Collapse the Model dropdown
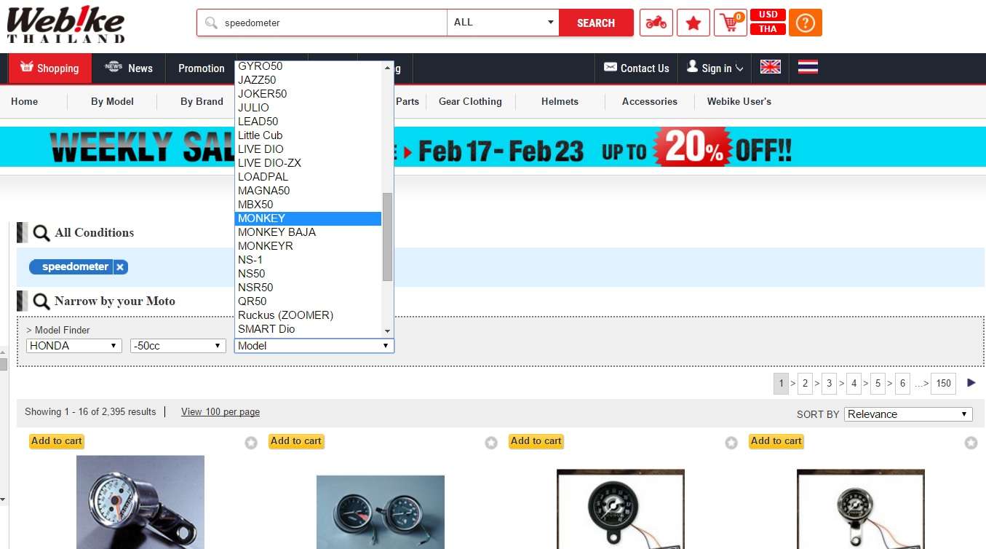Image resolution: width=986 pixels, height=549 pixels. point(314,346)
